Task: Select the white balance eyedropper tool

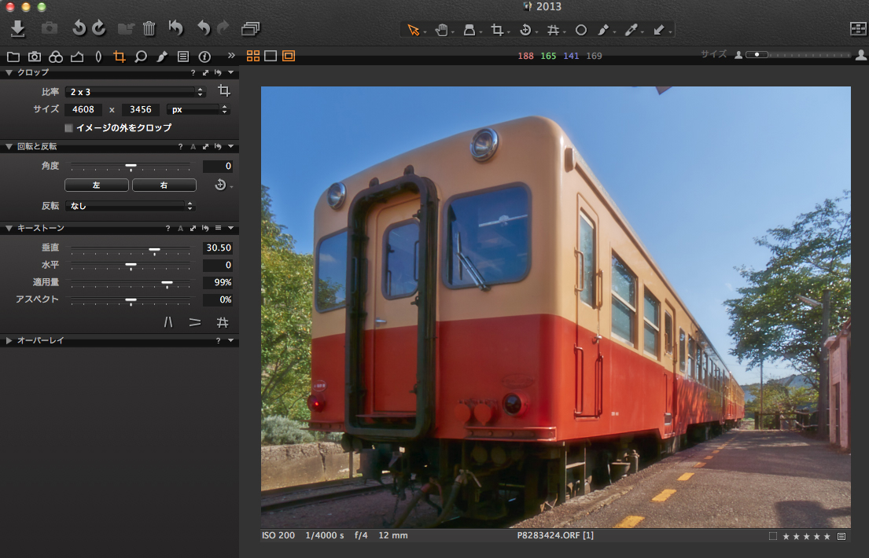Action: click(x=631, y=30)
